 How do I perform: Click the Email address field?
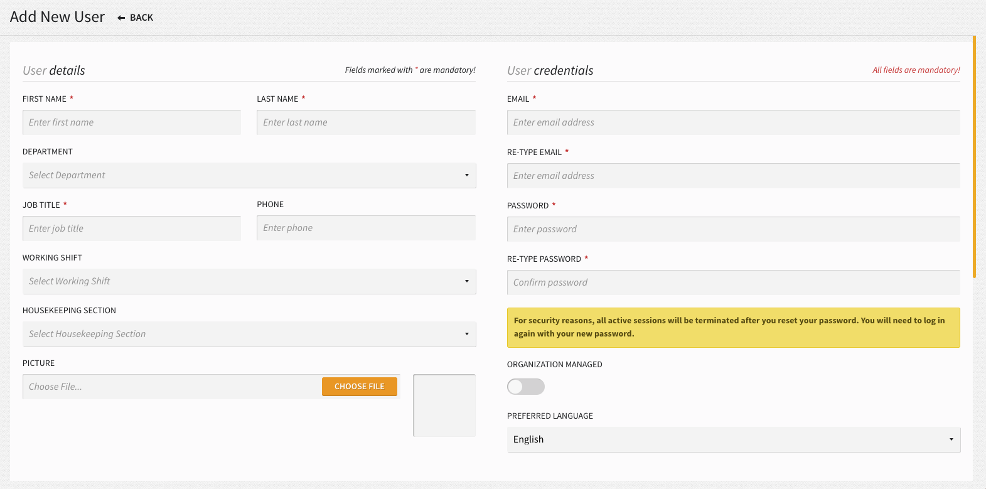click(734, 122)
